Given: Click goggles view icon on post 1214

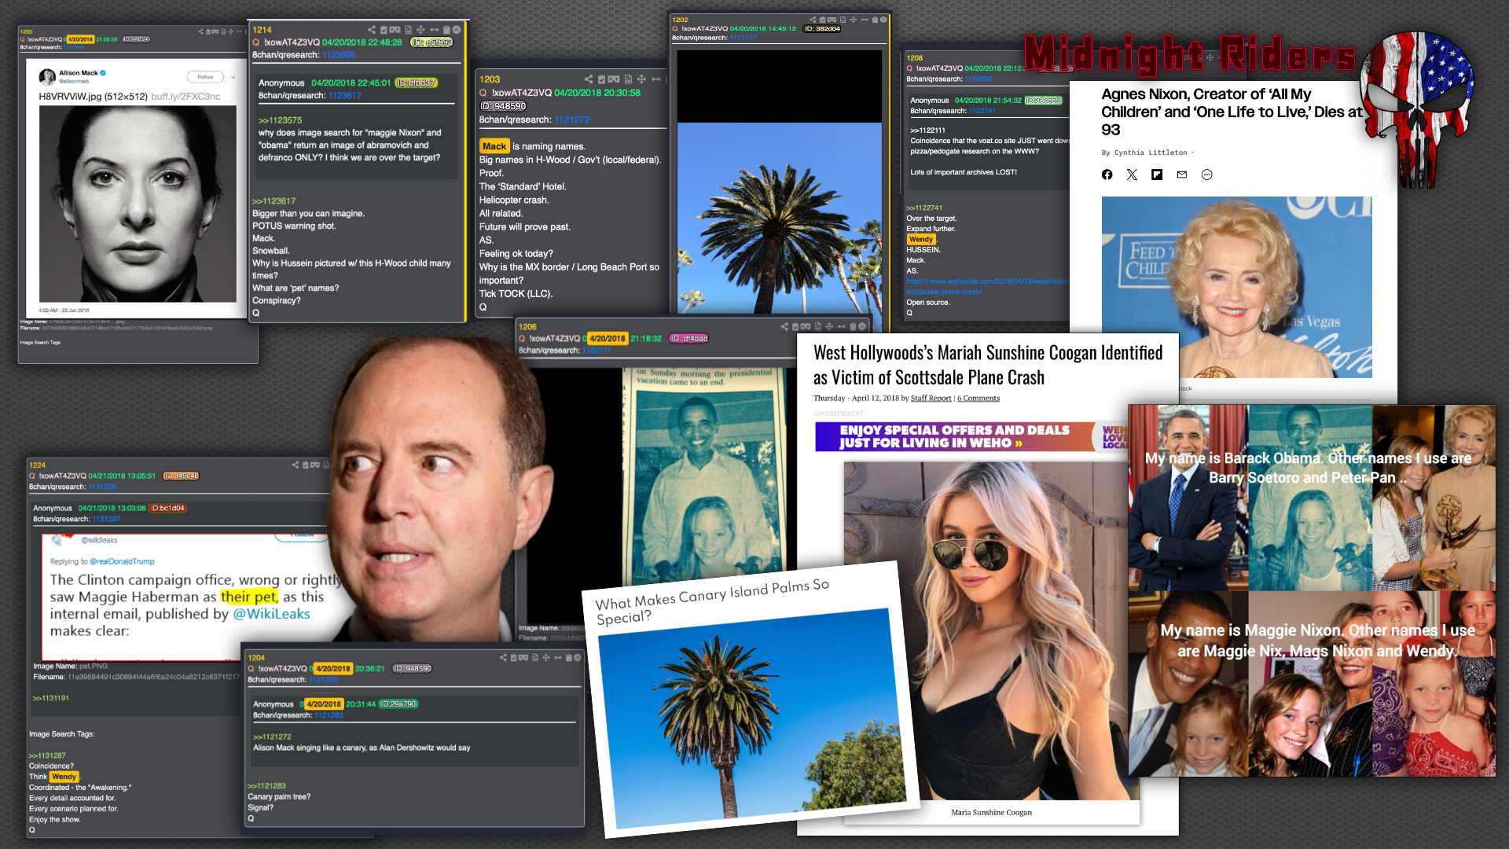Looking at the screenshot, I should point(395,30).
